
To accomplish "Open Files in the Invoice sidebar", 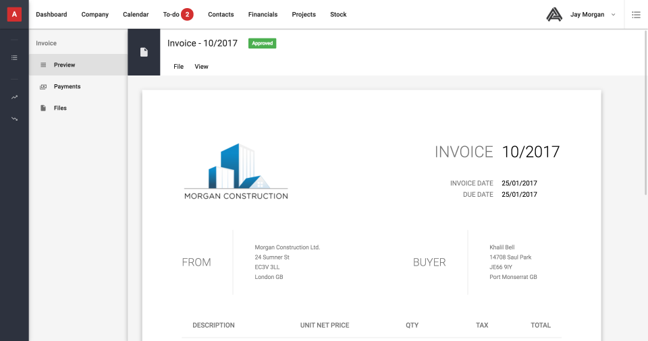I will (60, 108).
